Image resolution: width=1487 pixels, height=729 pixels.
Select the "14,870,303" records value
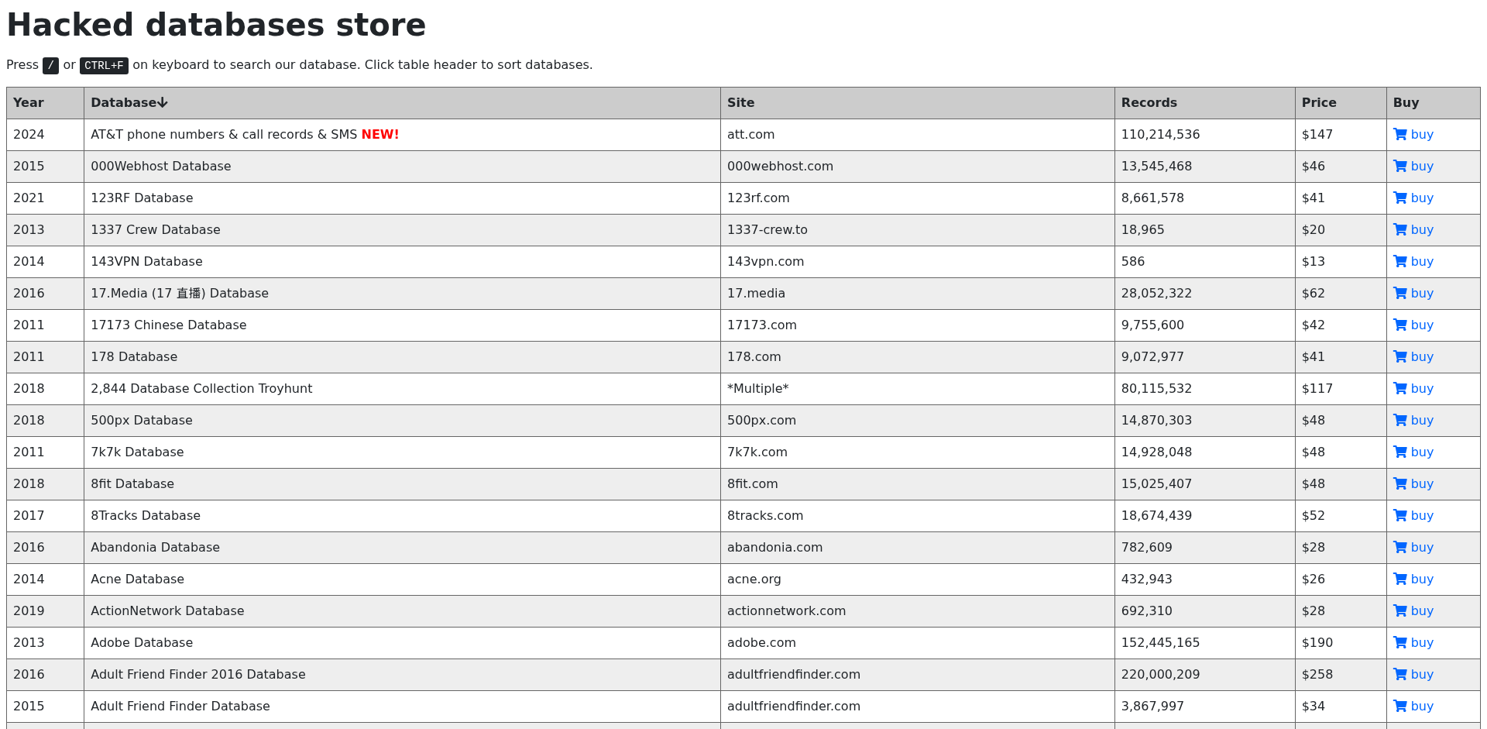pyautogui.click(x=1156, y=421)
